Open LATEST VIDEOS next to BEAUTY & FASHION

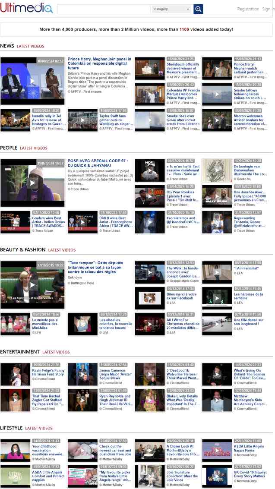point(62,250)
